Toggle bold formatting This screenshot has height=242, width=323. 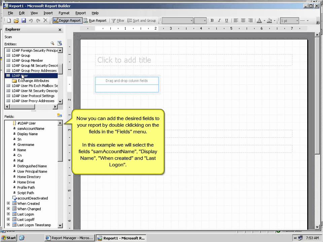tap(212, 21)
